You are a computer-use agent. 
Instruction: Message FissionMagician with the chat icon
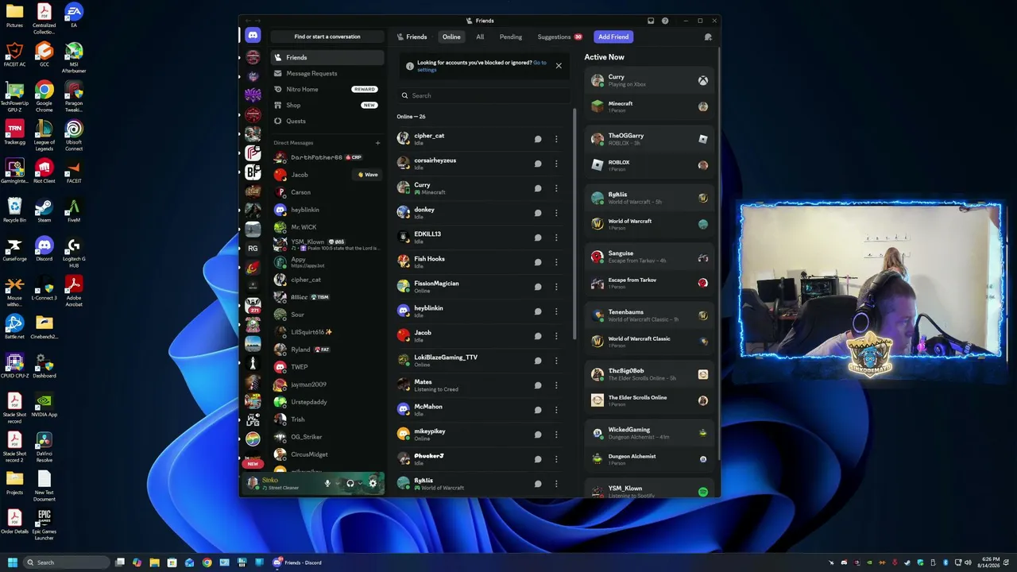click(x=538, y=287)
